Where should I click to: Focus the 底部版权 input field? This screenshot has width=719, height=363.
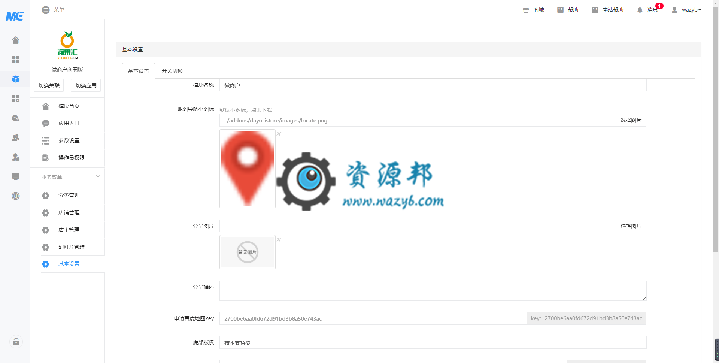pos(433,342)
